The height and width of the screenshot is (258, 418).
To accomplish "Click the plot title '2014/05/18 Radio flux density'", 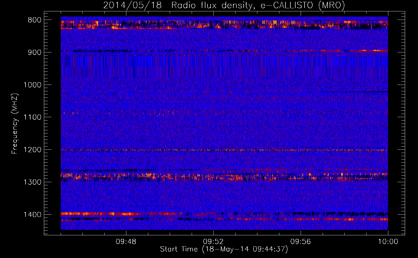I will (x=177, y=5).
